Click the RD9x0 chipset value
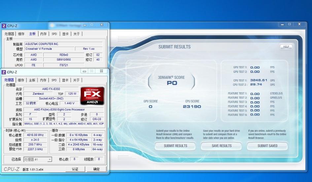The width and height of the screenshot is (312, 182). (x=64, y=55)
